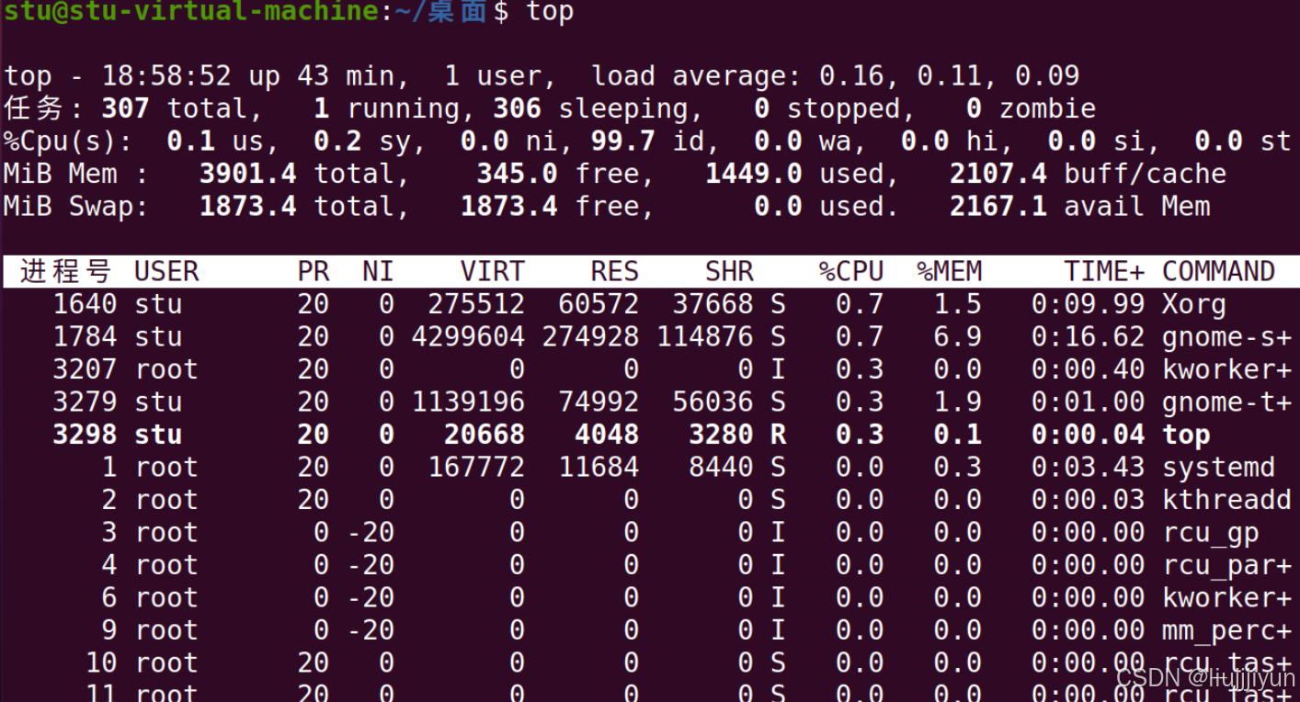The height and width of the screenshot is (702, 1300).
Task: Select the systemd process row
Action: 644,467
